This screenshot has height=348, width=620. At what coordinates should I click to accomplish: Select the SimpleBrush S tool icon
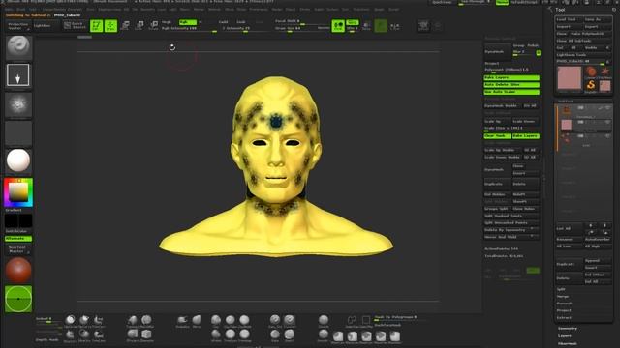[591, 85]
